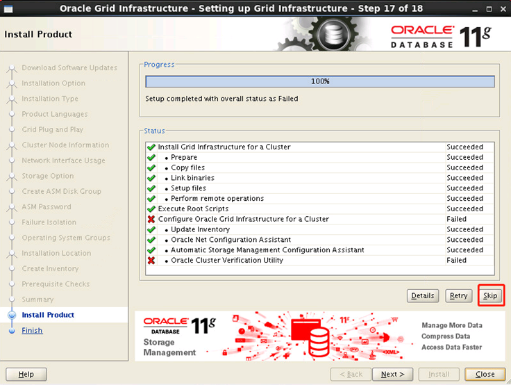Click the Next button
This screenshot has height=385, width=511.
click(x=392, y=375)
